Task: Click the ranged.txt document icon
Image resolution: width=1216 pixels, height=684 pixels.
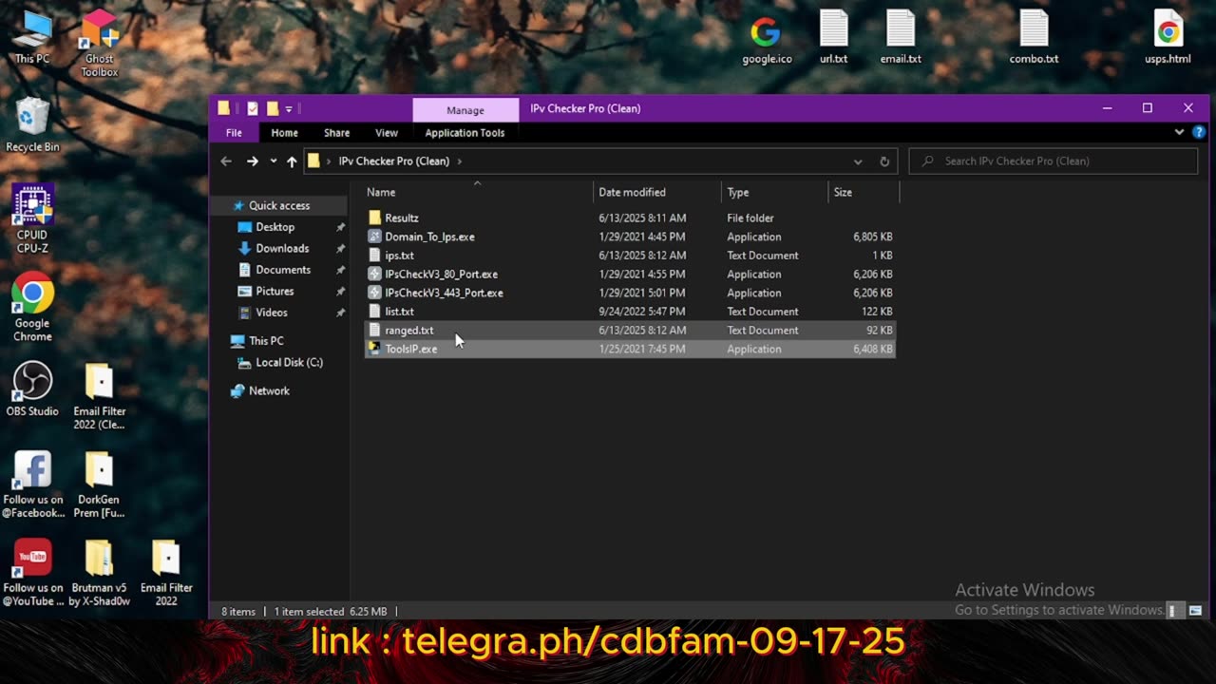Action: (x=374, y=330)
